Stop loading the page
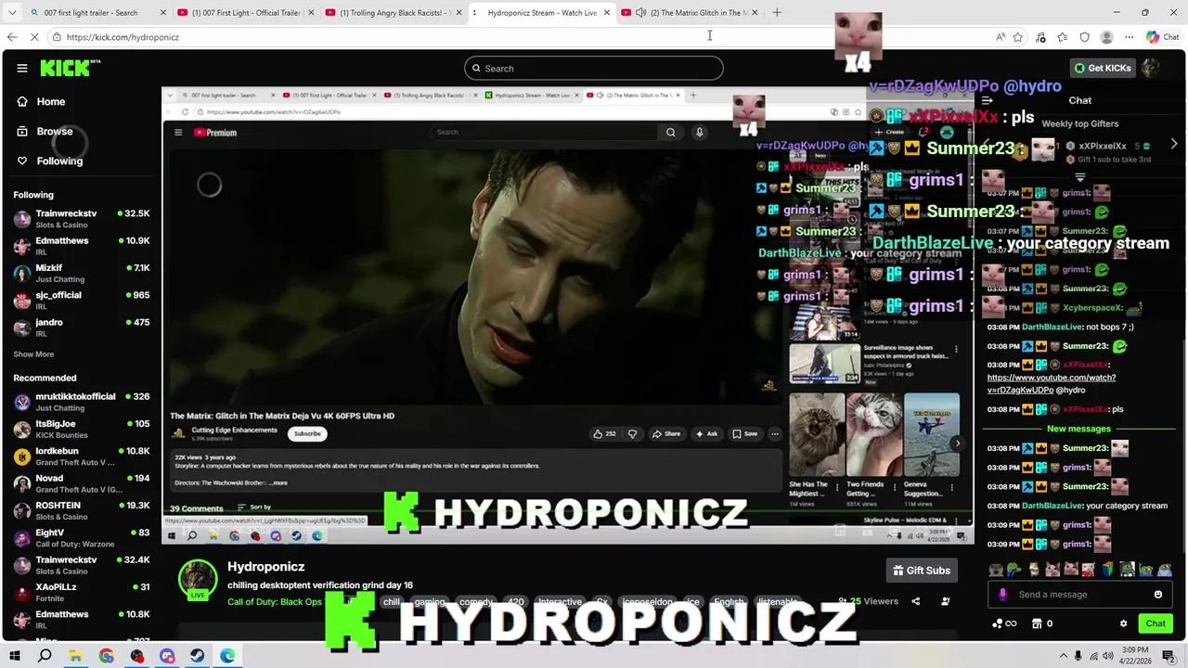Viewport: 1188px width, 668px height. [35, 37]
